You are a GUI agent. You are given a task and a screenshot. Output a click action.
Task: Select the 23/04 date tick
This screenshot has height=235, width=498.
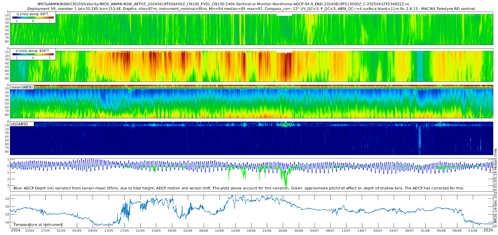(x=30, y=231)
